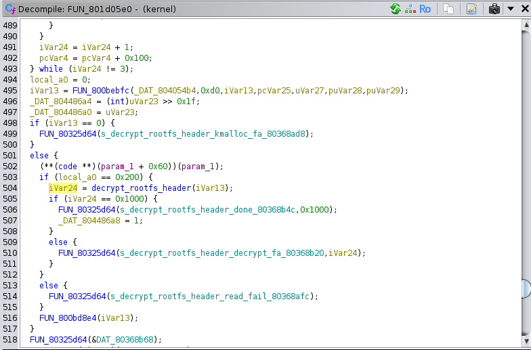Click _DAT_804486a8 assignment on line 507
The width and height of the screenshot is (531, 350).
[89, 221]
